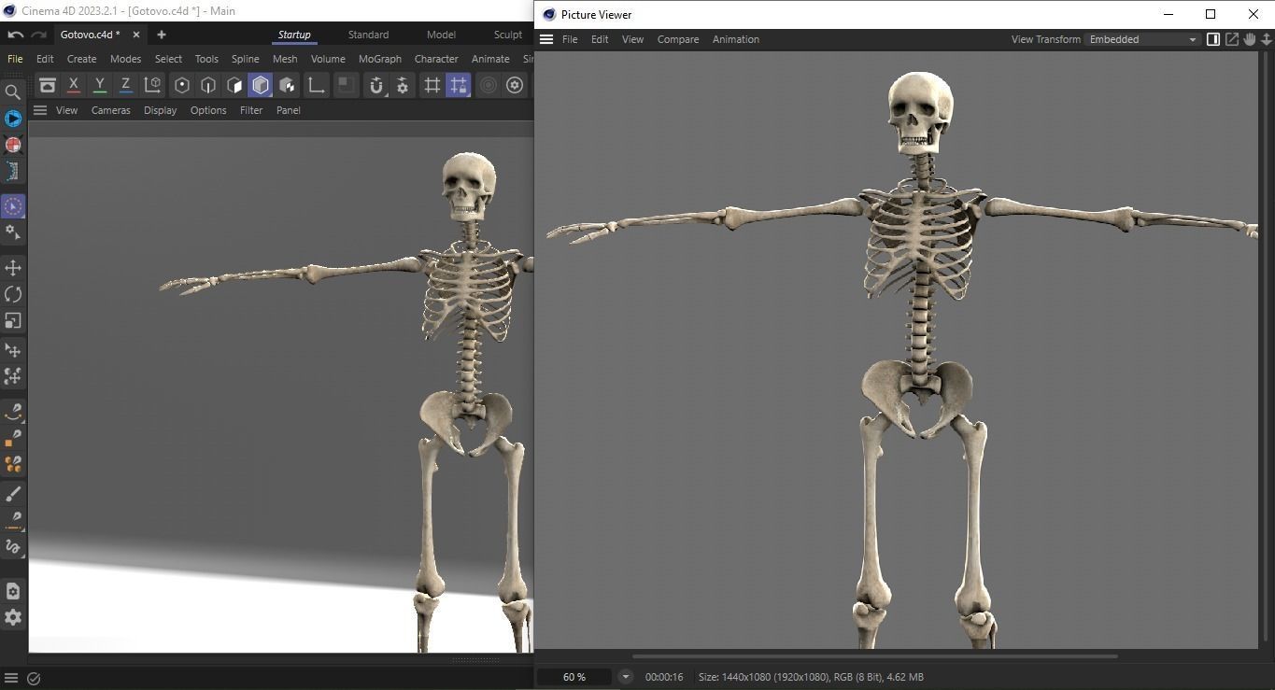Toggle the Y axis lock

[x=99, y=85]
